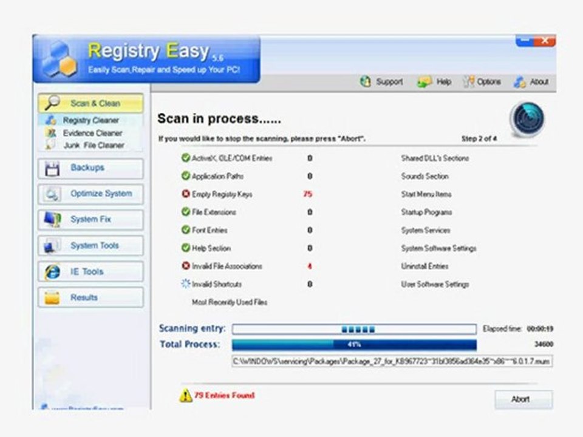The image size is (583, 437).
Task: Close the Registry Easy window
Action: click(x=545, y=41)
